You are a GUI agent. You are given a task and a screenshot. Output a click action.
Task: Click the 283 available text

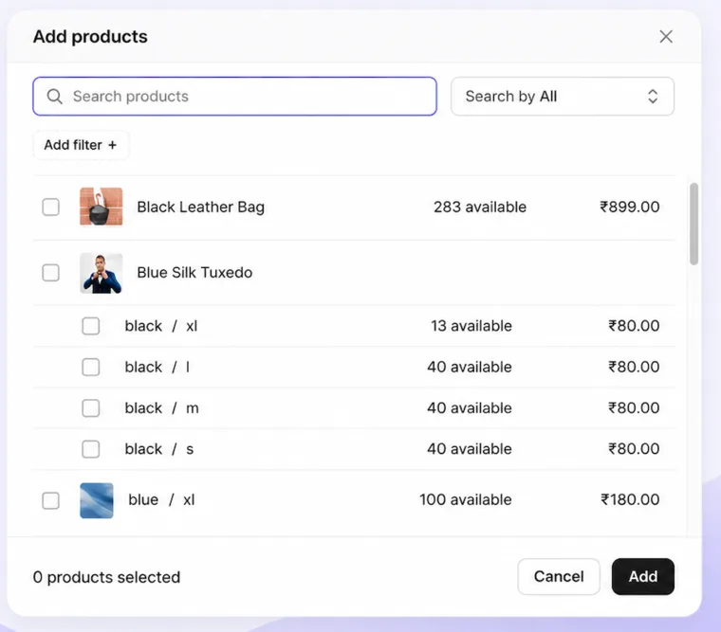tap(480, 208)
